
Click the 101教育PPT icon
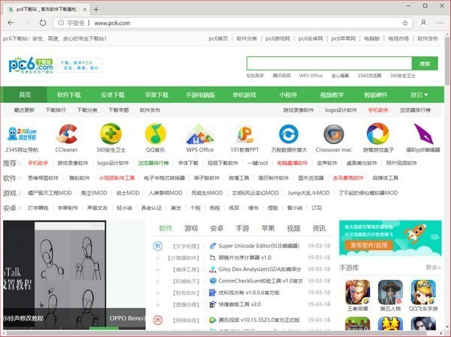[x=245, y=134]
